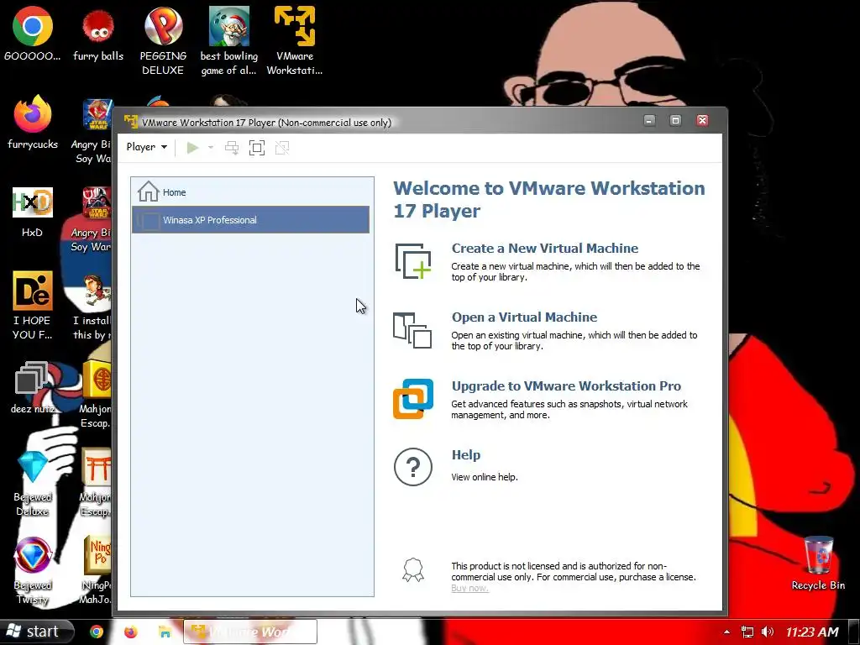The height and width of the screenshot is (645, 860).
Task: Click the VMware Workstation taskbar button
Action: click(250, 632)
